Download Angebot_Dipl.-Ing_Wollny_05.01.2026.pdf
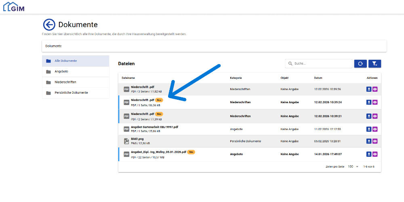 coord(368,154)
